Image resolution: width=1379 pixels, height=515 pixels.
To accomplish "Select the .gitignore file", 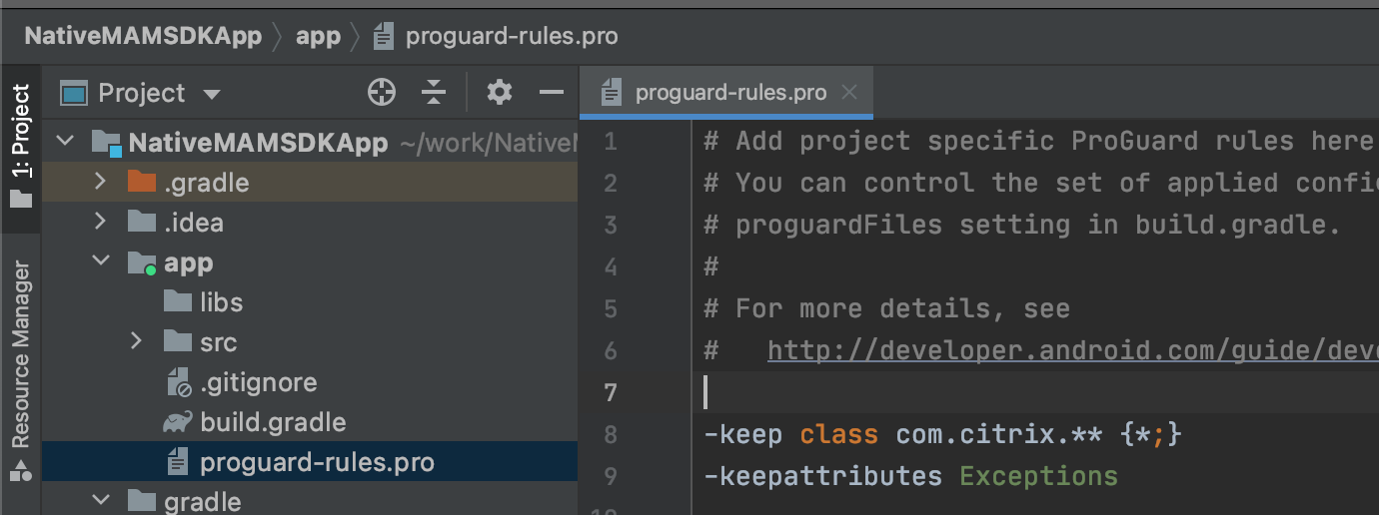I will 258,382.
